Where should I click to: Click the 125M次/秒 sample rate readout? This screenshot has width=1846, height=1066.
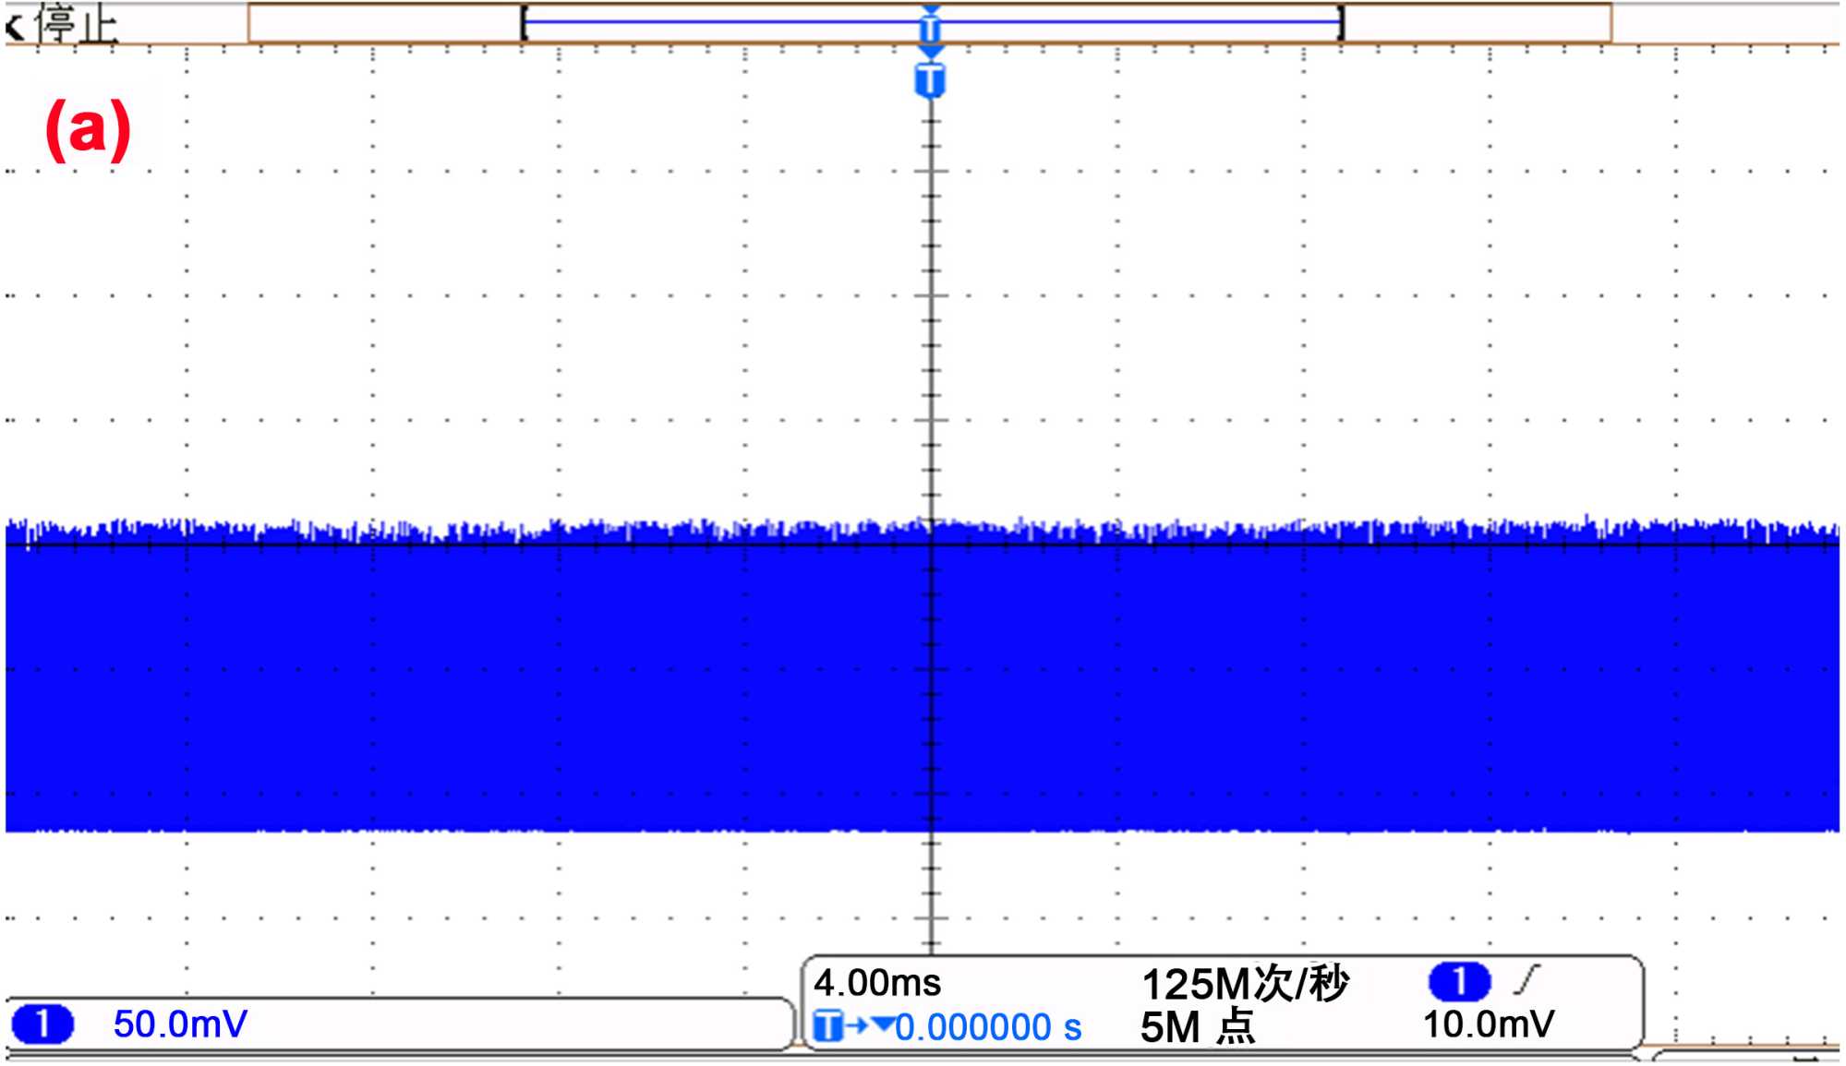1246,984
